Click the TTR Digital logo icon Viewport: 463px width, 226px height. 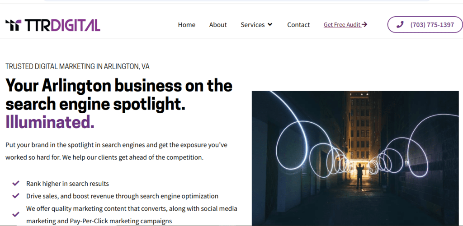13,25
